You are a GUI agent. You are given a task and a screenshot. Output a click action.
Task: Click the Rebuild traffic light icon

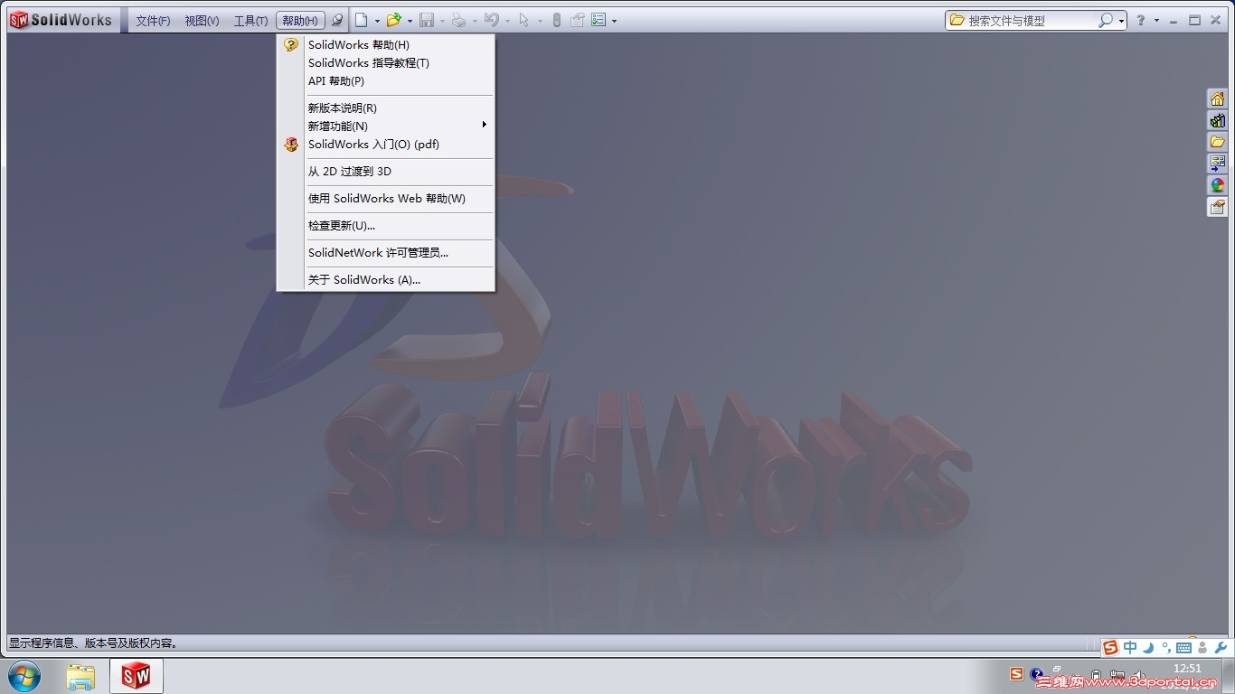(557, 20)
